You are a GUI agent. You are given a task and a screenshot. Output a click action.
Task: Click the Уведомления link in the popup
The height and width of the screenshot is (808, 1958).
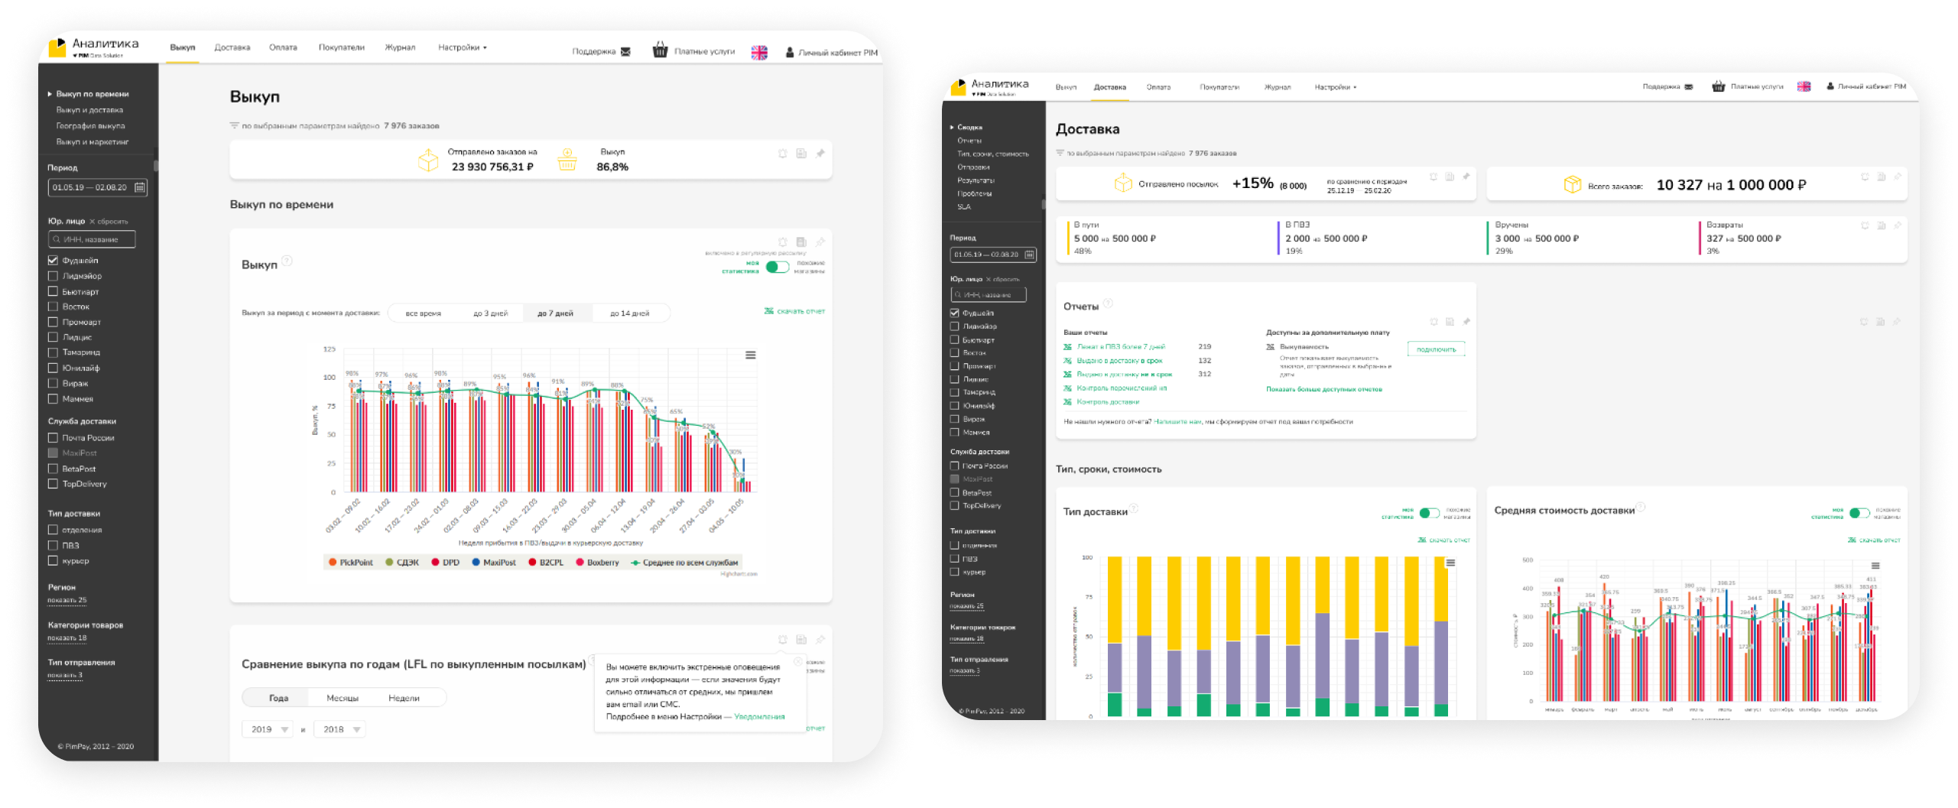point(759,717)
